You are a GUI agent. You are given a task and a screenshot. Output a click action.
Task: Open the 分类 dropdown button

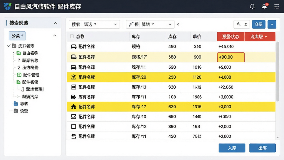click(17, 36)
